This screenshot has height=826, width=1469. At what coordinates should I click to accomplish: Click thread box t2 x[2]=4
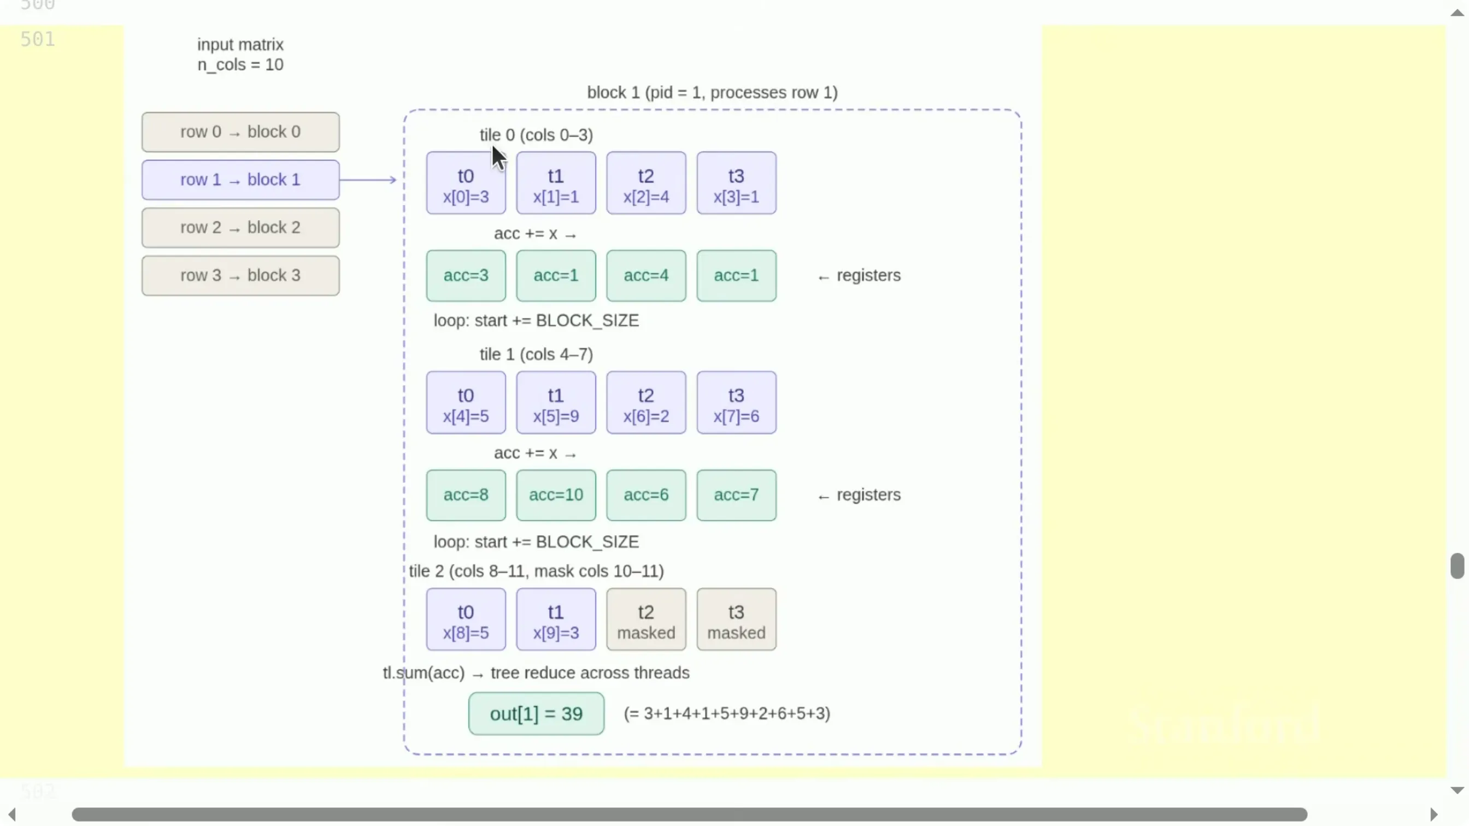pos(646,183)
